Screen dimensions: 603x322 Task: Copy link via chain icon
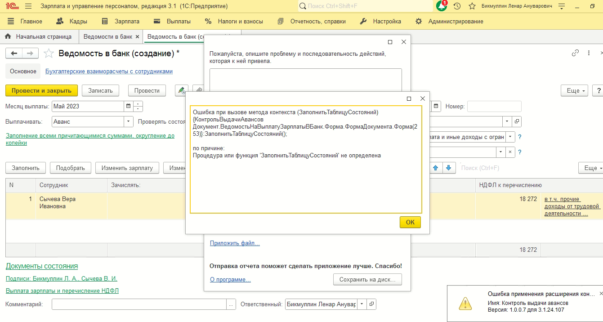click(x=575, y=53)
